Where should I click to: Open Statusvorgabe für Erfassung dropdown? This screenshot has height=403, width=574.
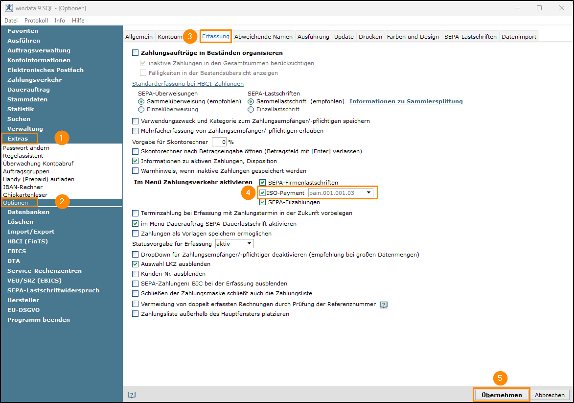click(234, 244)
